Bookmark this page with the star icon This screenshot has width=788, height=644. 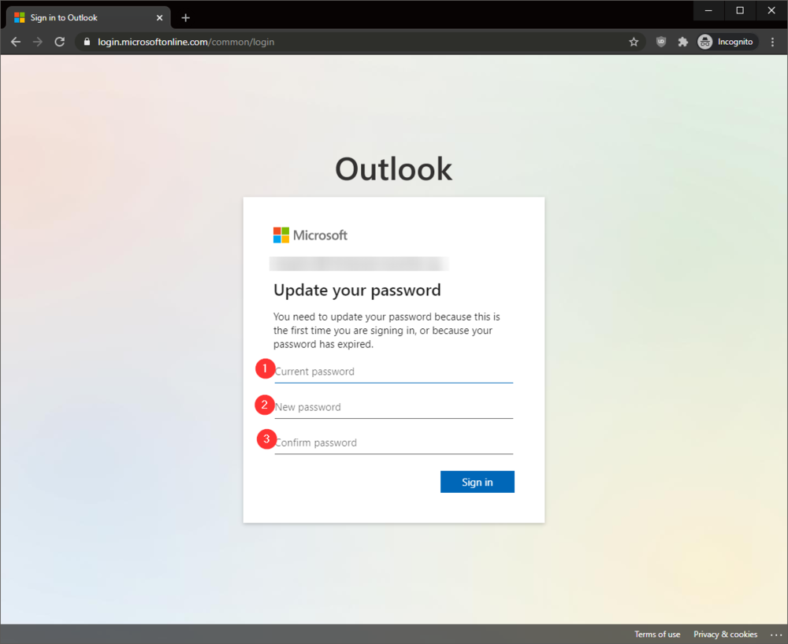click(634, 42)
